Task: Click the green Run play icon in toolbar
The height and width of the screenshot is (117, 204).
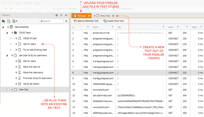Action: [x=6, y=9]
